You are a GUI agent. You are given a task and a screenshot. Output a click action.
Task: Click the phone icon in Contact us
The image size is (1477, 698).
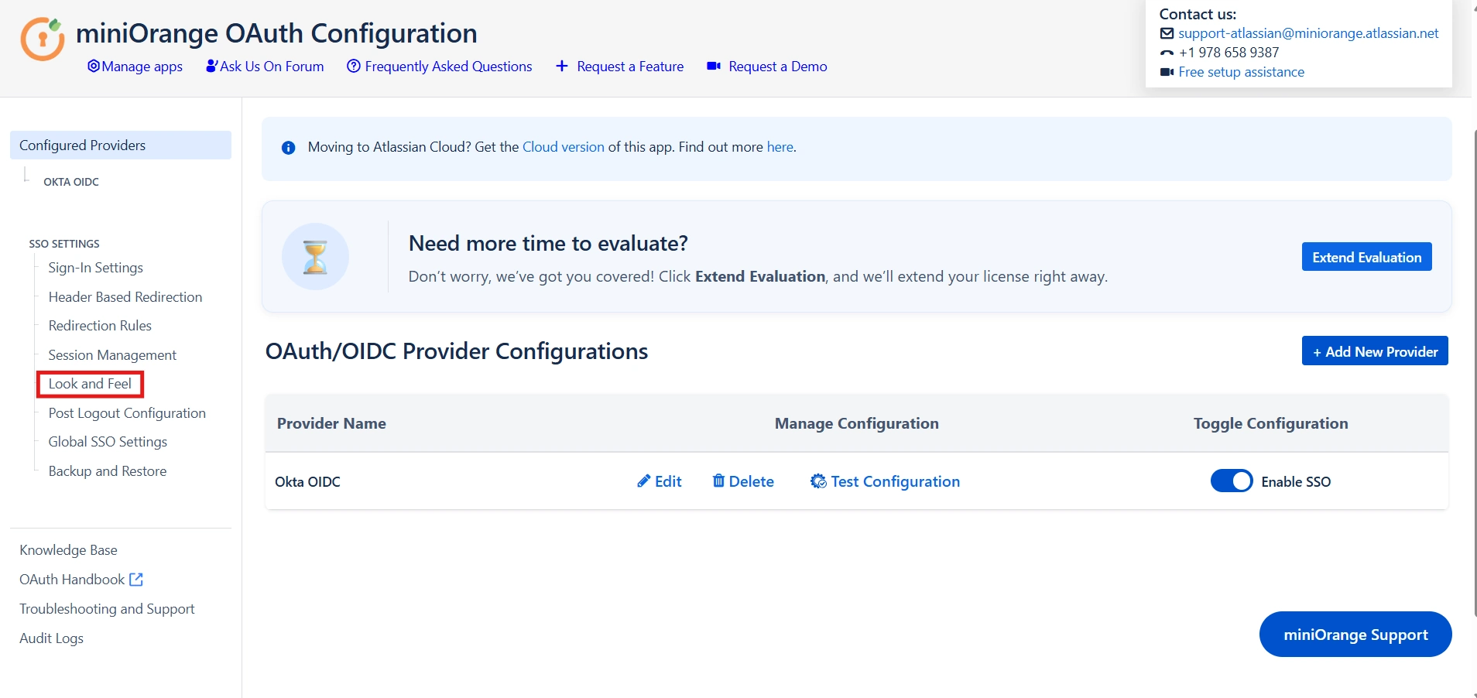(x=1167, y=53)
